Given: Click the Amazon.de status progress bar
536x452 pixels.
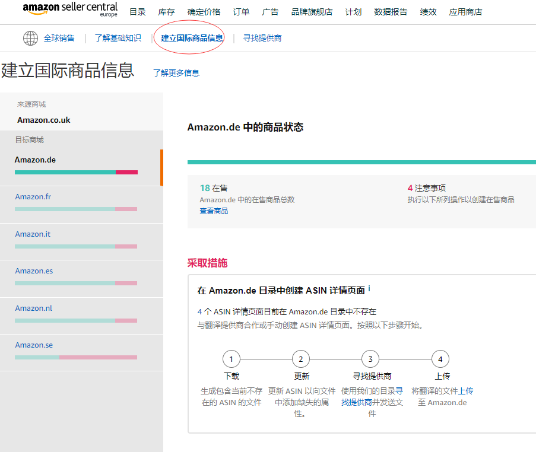Looking at the screenshot, I should click(361, 163).
